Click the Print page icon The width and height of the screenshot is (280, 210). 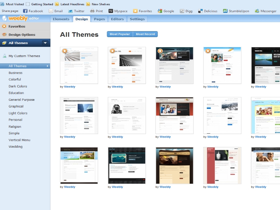click(92, 11)
